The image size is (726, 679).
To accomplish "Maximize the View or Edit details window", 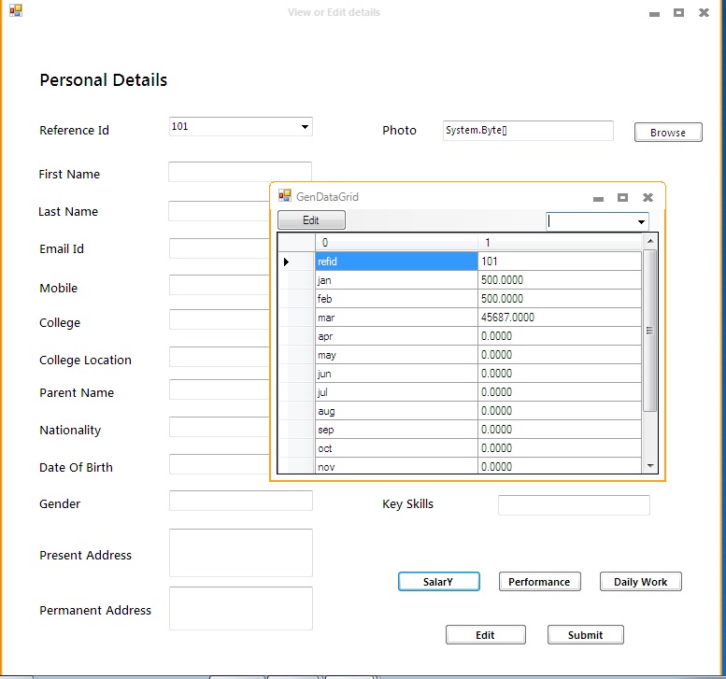I will (x=678, y=13).
